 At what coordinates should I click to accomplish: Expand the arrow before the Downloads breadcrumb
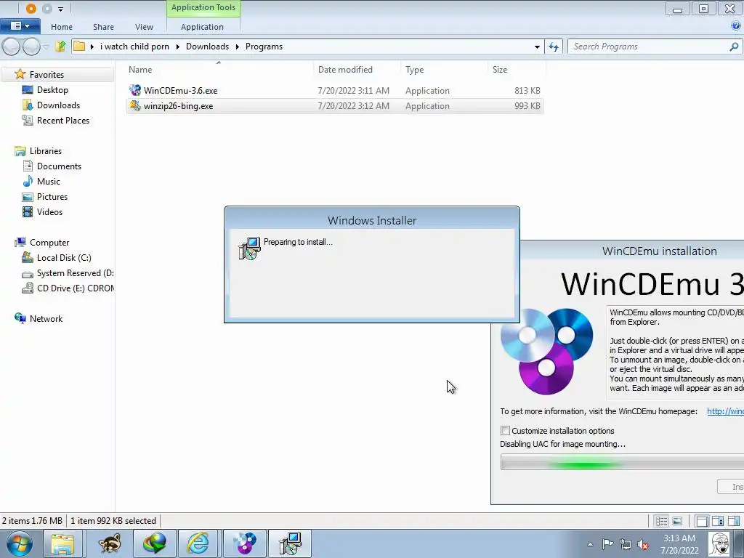[178, 46]
